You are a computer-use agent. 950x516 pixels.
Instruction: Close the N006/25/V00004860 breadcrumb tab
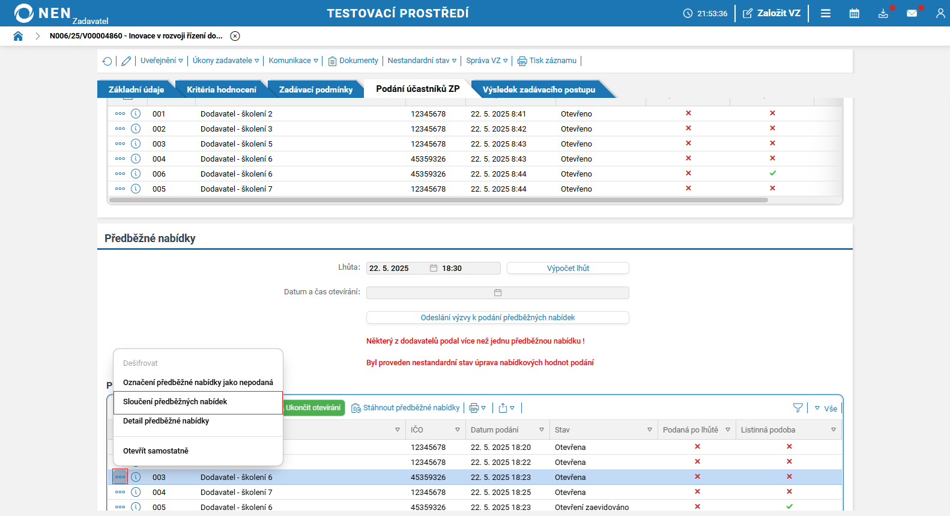click(235, 36)
